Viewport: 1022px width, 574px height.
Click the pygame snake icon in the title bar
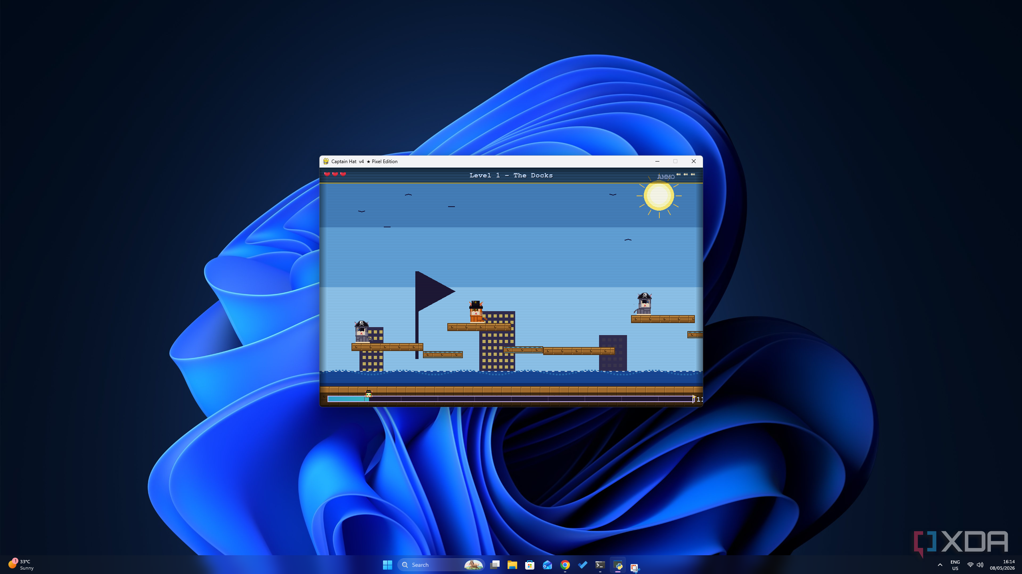click(x=326, y=162)
